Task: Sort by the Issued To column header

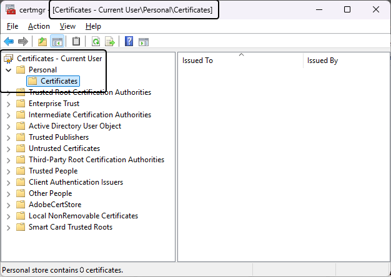Action: click(197, 61)
